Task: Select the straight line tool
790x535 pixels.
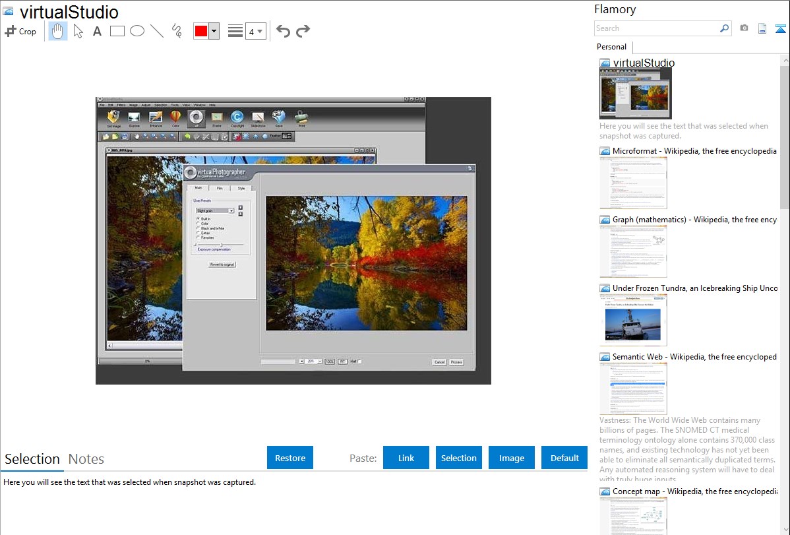Action: (x=156, y=31)
